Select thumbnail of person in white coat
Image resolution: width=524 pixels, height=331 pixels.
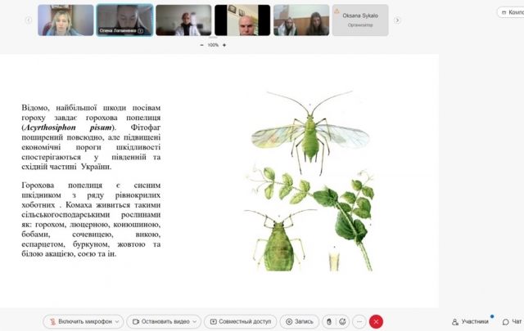[183, 20]
